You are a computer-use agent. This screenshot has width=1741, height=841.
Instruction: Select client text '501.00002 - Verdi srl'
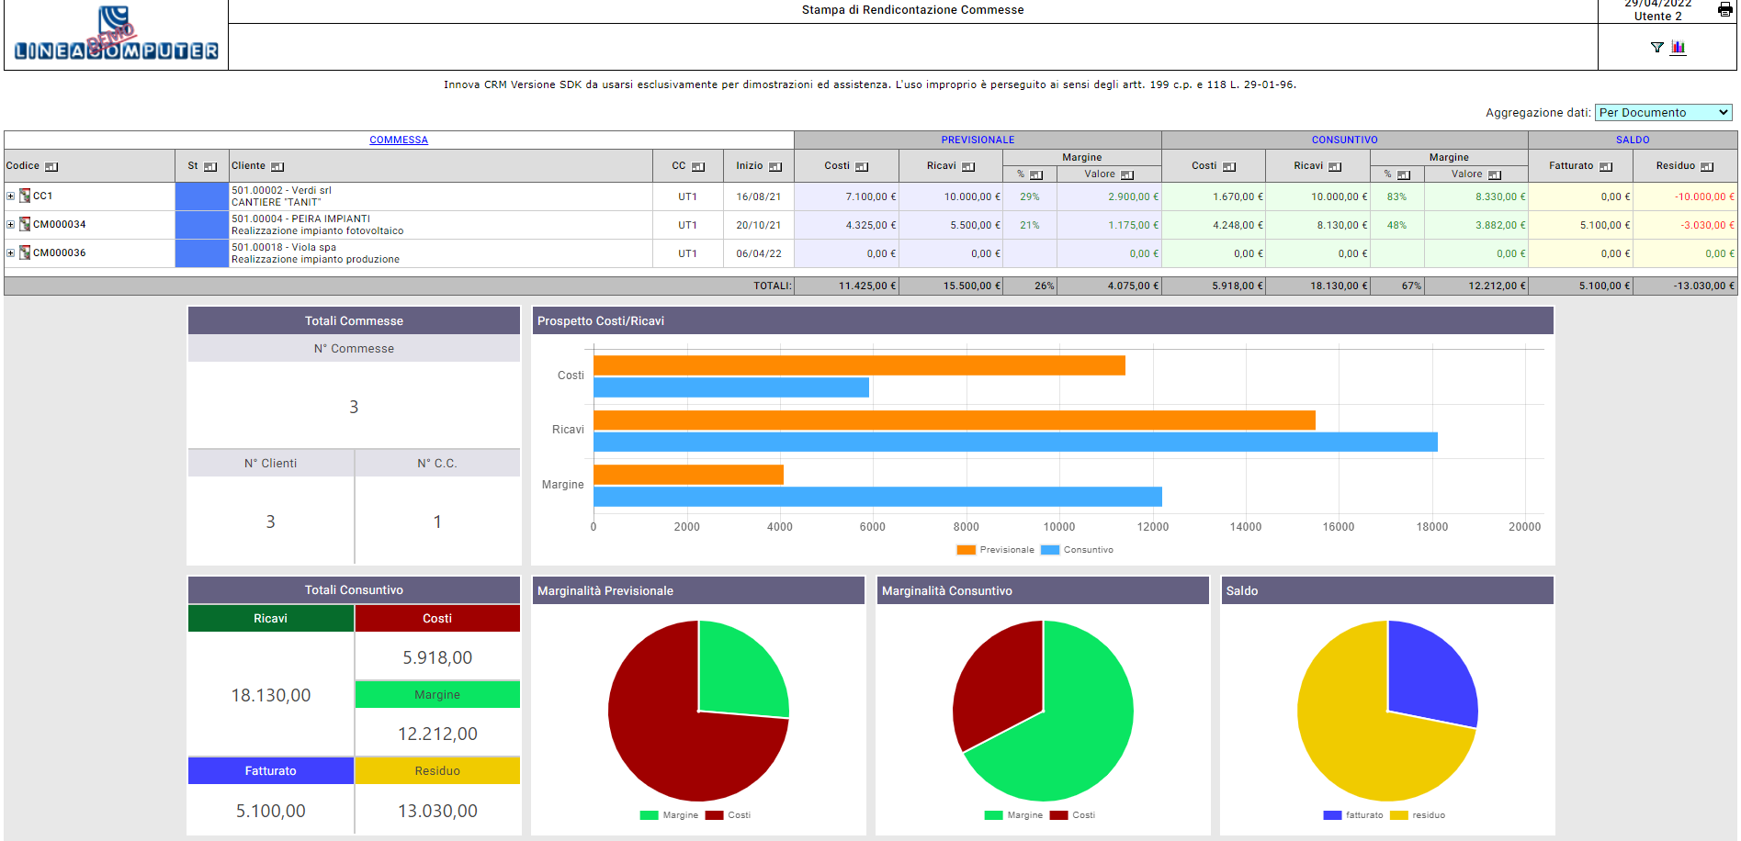click(281, 191)
